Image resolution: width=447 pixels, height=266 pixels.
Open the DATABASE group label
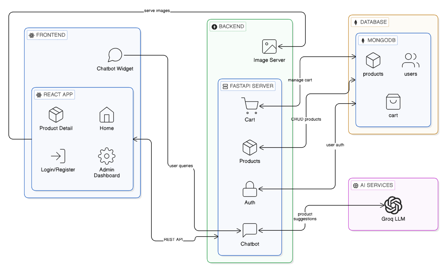coord(370,22)
